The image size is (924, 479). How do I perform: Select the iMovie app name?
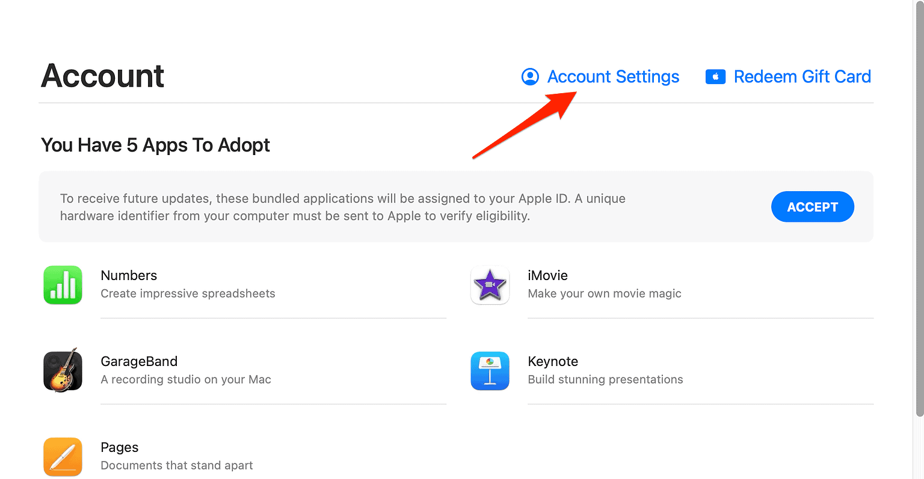click(x=547, y=275)
